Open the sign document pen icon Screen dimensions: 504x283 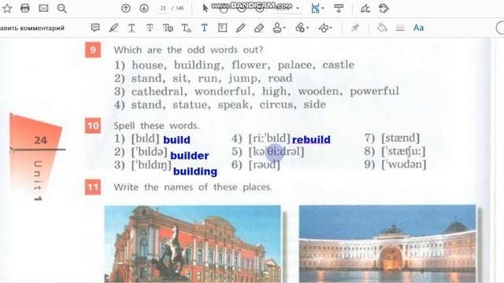click(x=365, y=9)
